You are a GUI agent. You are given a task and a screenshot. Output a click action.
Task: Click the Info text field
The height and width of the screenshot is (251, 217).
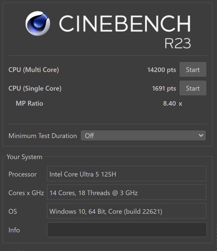[x=127, y=230]
